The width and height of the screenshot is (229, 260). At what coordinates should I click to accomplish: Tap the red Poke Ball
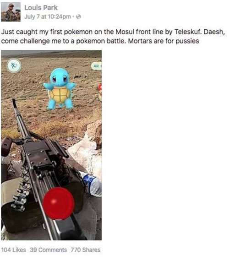(59, 203)
